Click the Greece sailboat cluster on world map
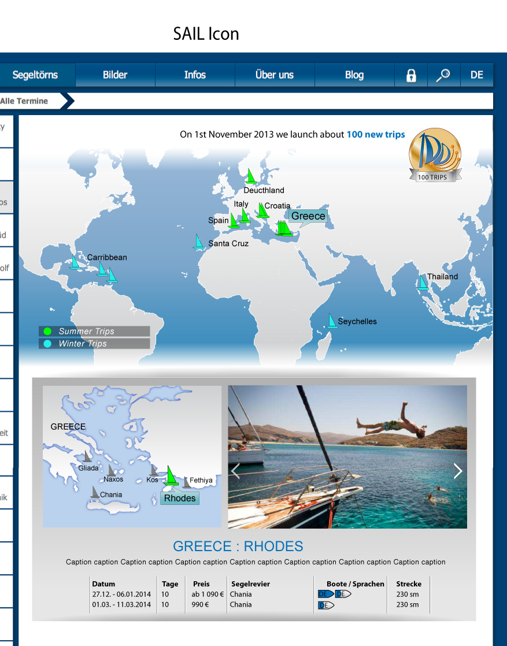This screenshot has width=507, height=646. point(284,228)
